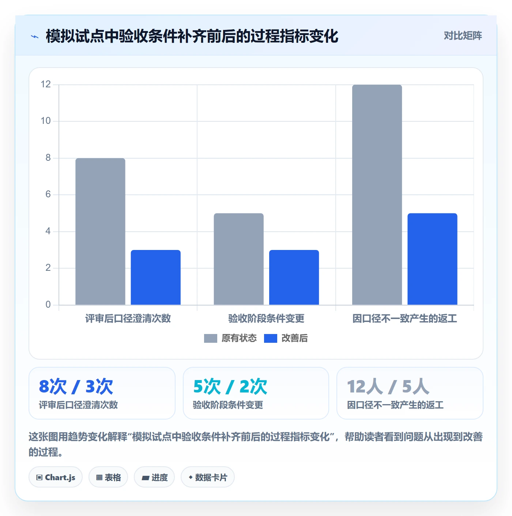The height and width of the screenshot is (516, 512).
Task: Click the gray 原有状态 legend color box
Action: click(x=211, y=338)
